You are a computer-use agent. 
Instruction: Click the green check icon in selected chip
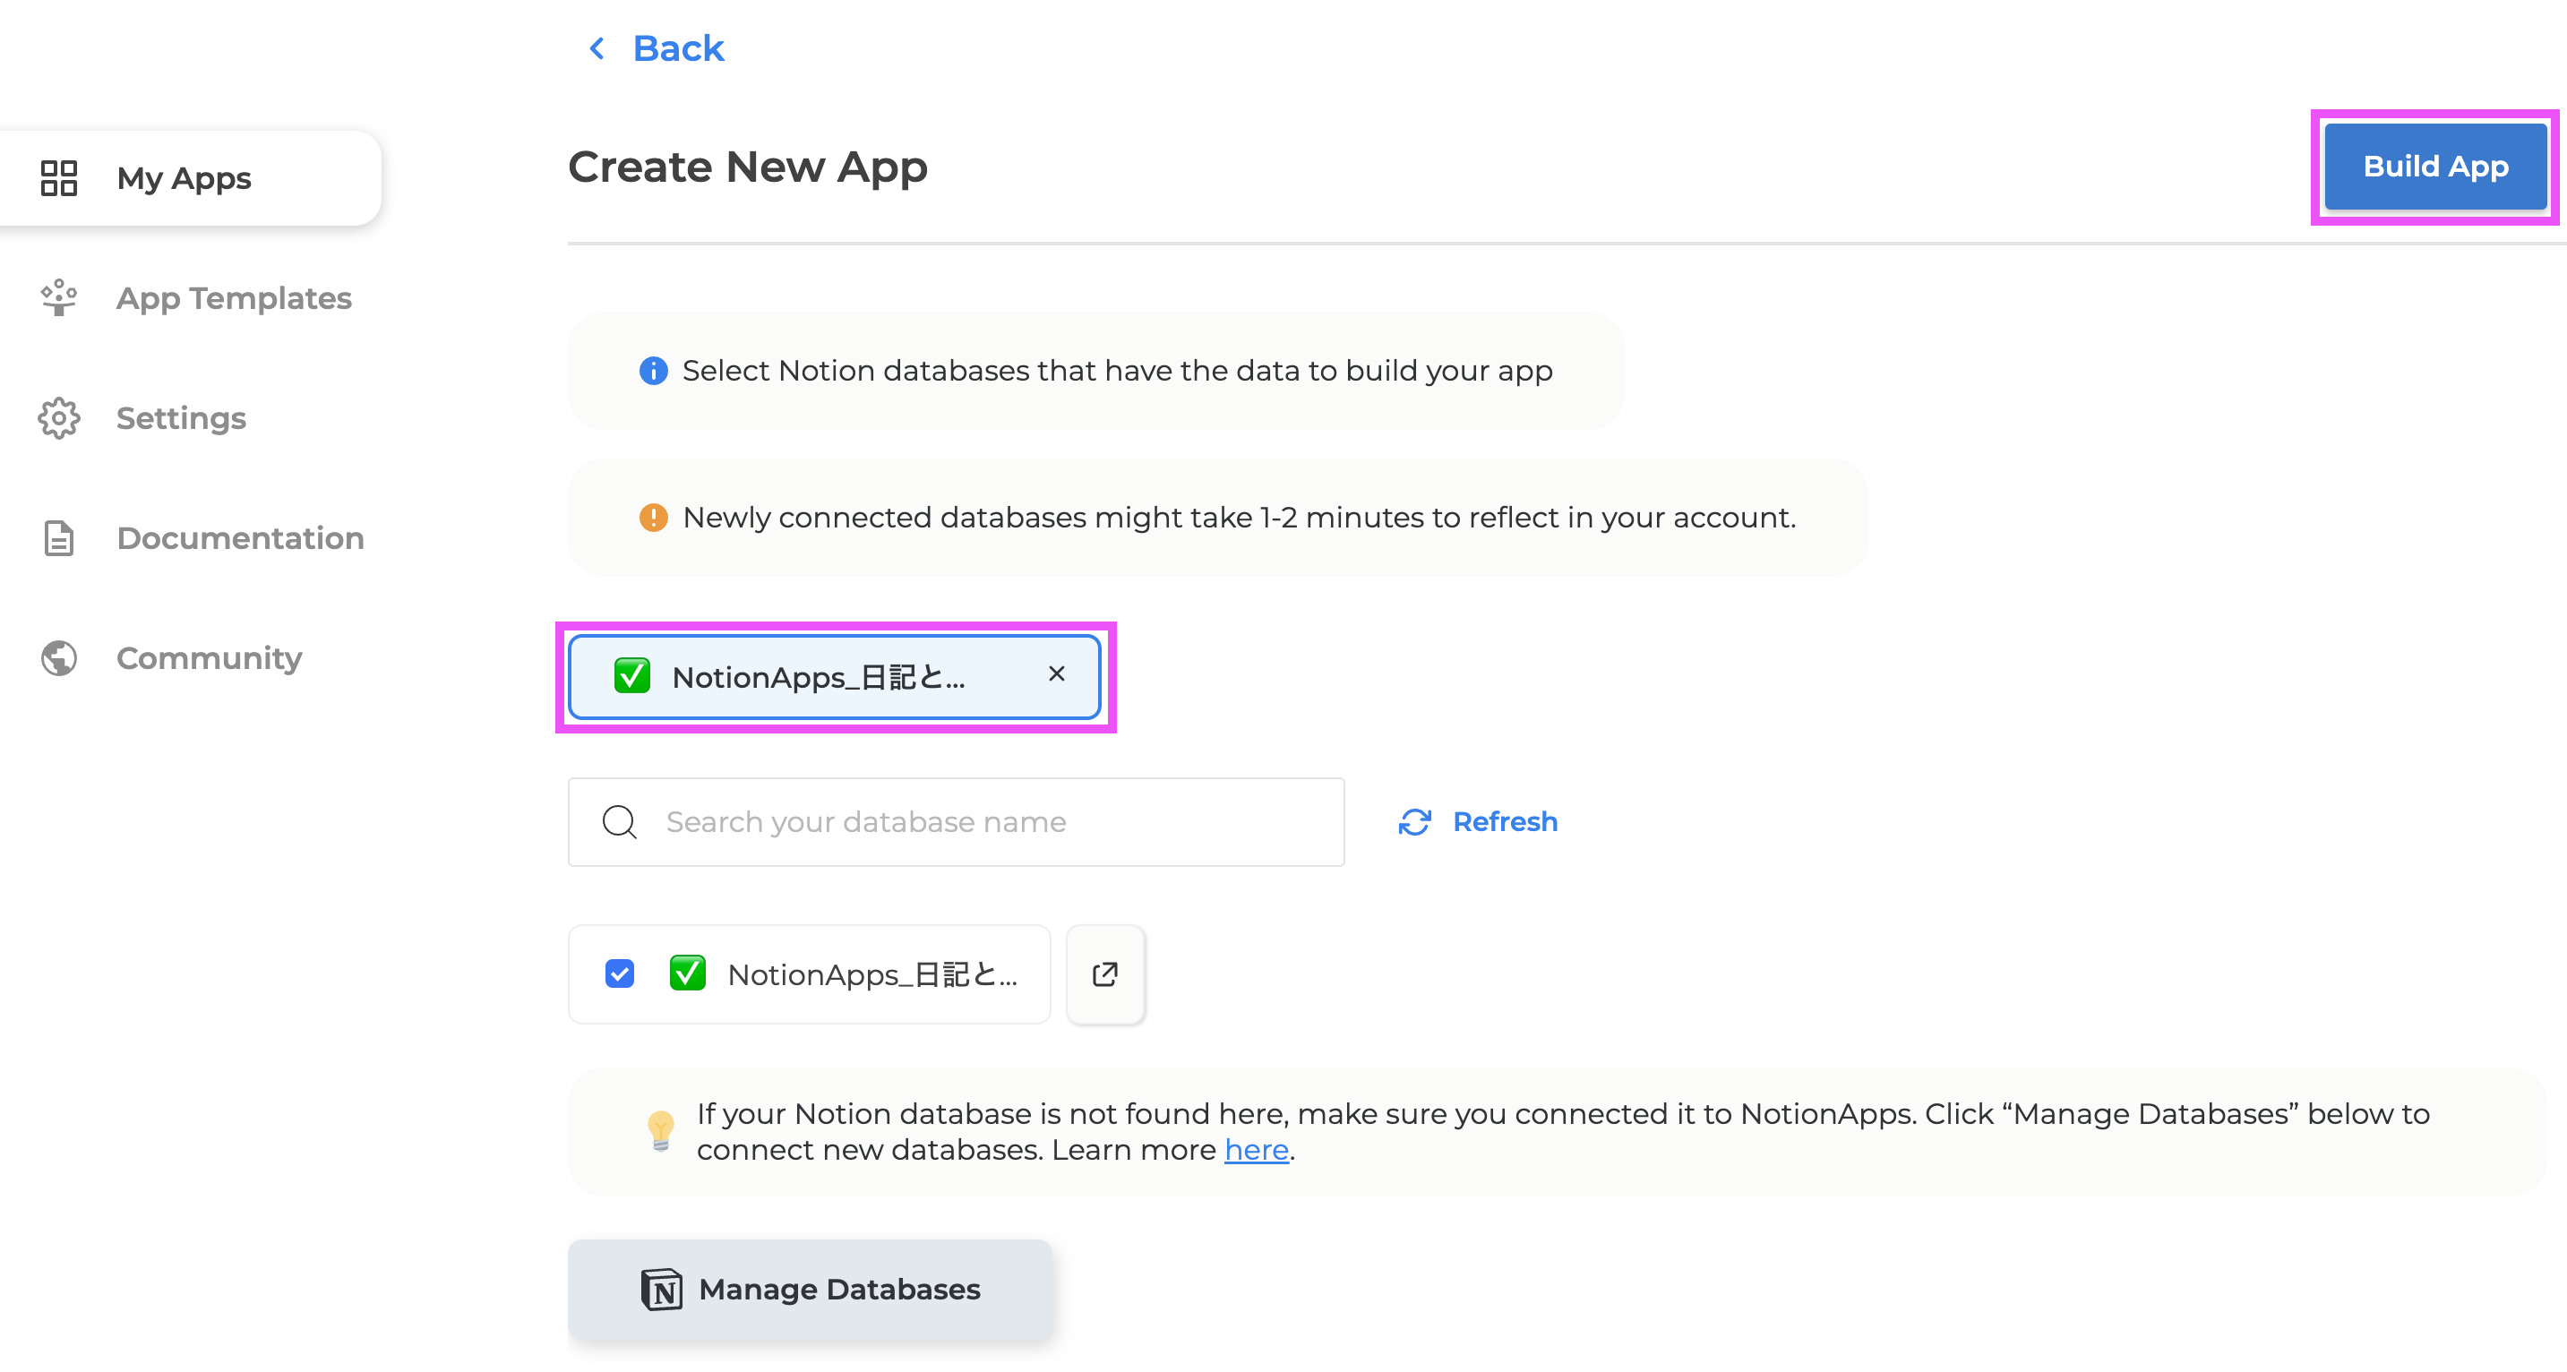[x=631, y=675]
